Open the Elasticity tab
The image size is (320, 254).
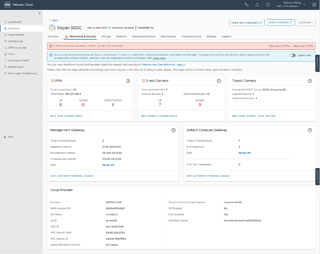click(x=122, y=36)
